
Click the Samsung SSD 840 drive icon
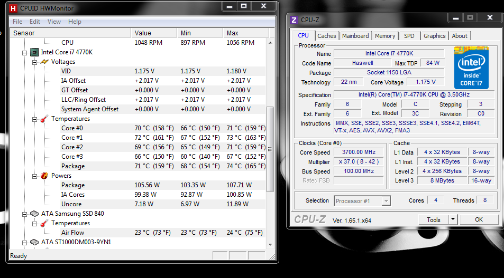click(x=34, y=214)
